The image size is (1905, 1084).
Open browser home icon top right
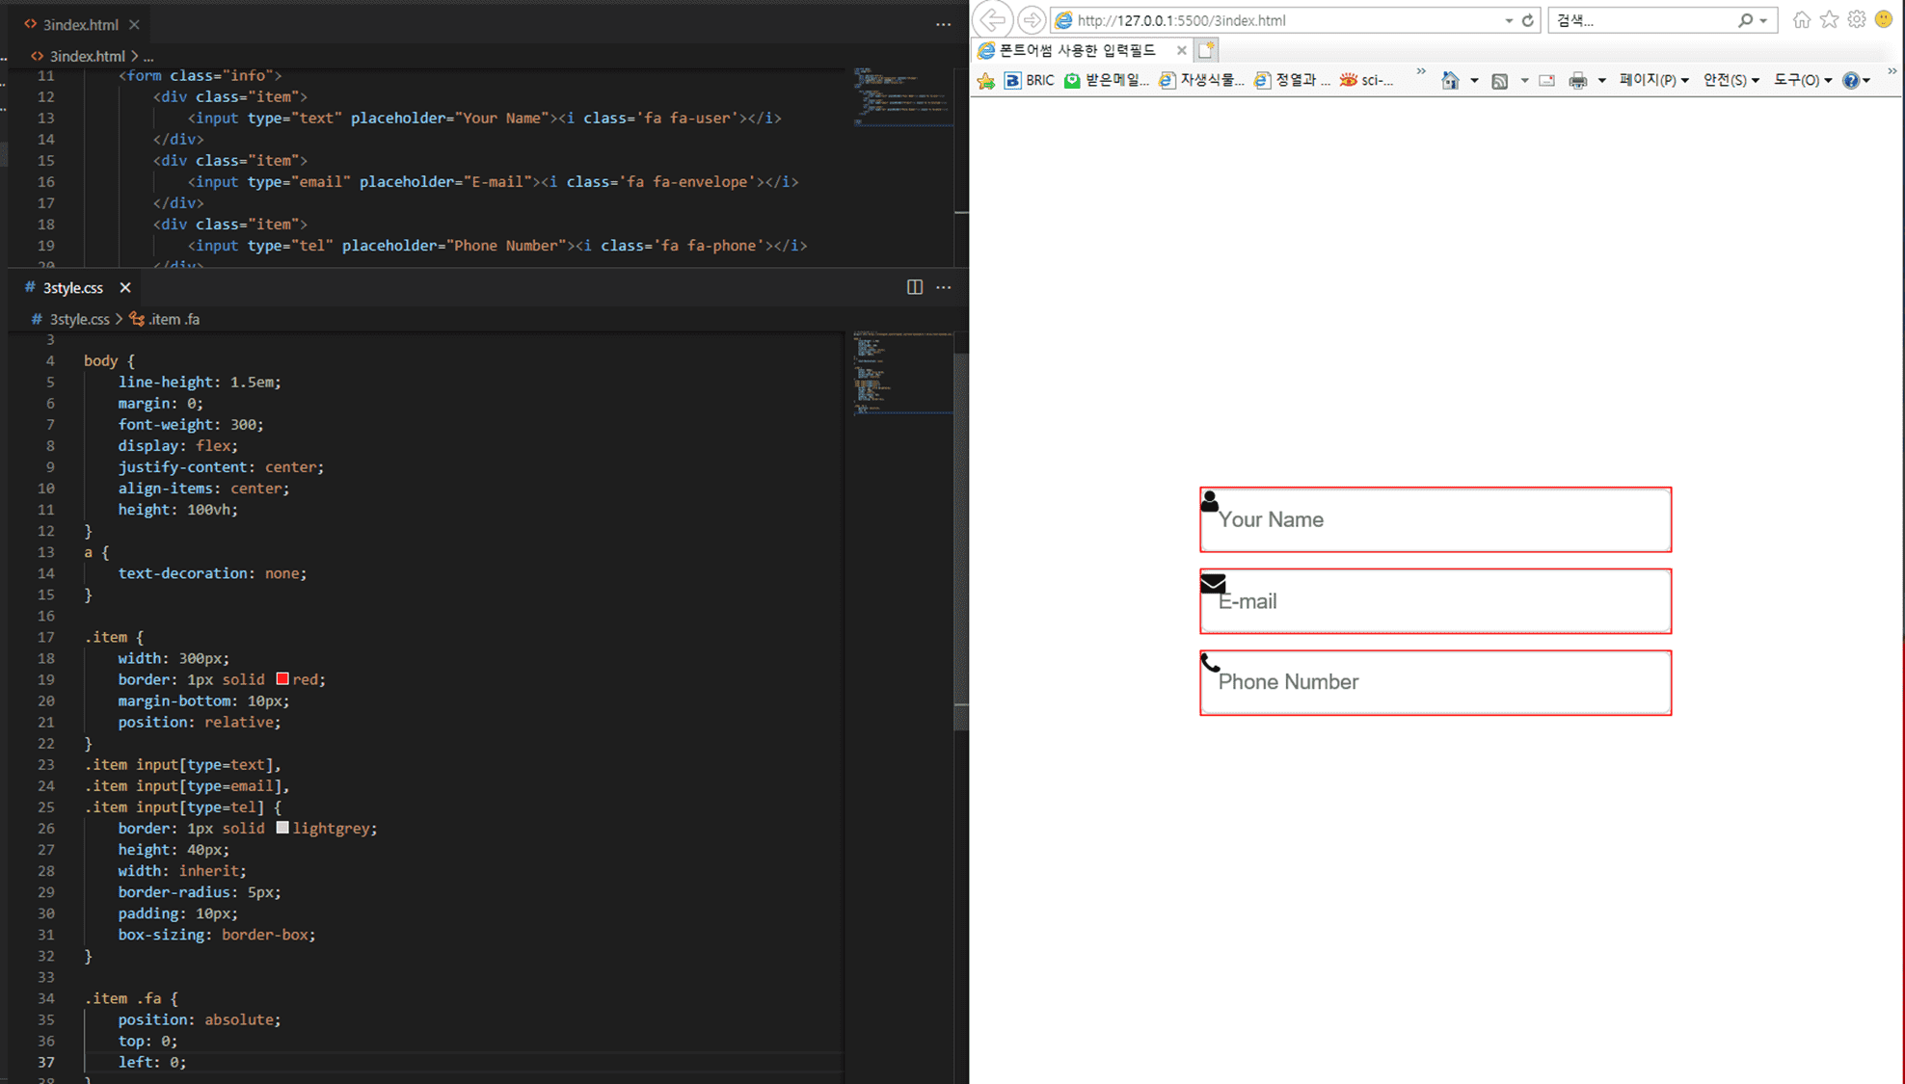tap(1801, 20)
